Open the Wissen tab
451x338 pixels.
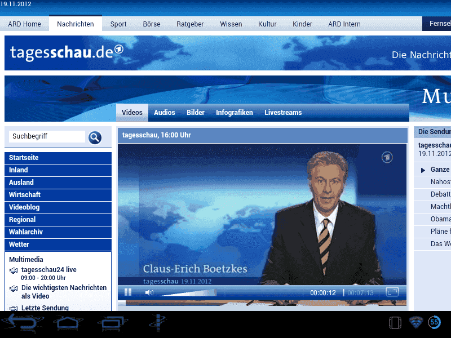coord(231,24)
